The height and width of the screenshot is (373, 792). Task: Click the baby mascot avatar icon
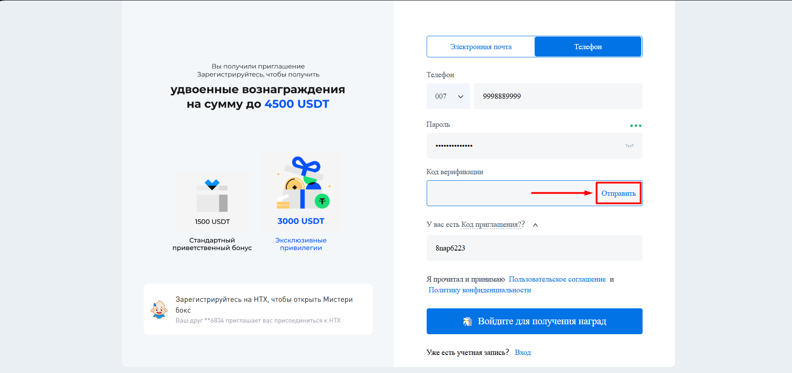[x=159, y=309]
